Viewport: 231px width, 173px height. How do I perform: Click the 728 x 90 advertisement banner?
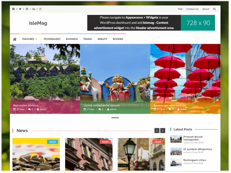tap(151, 23)
